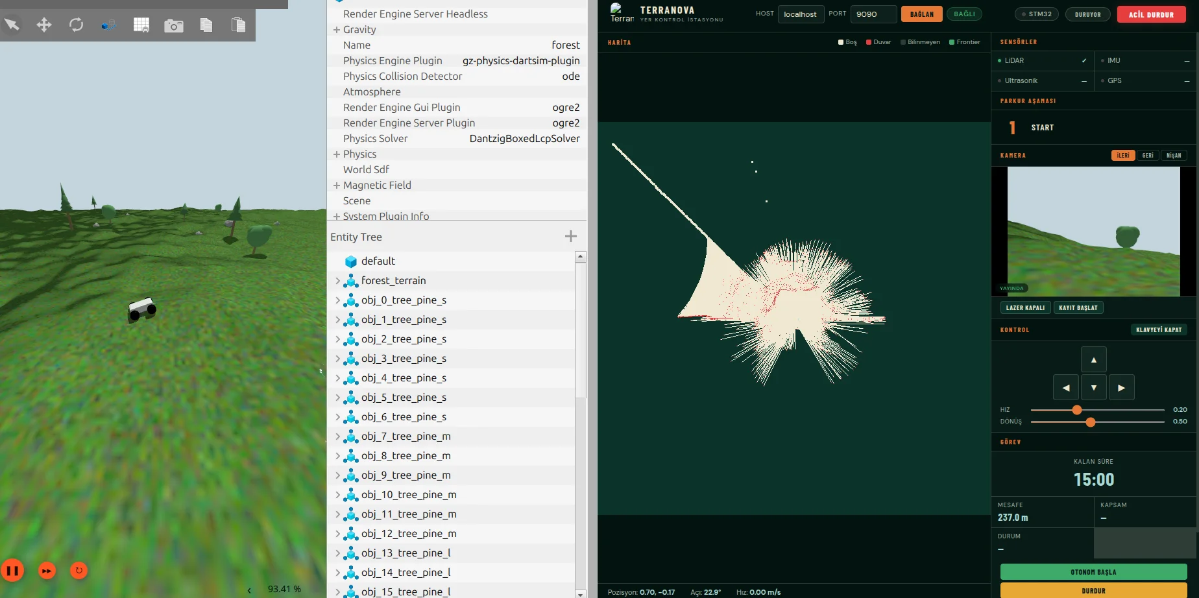The height and width of the screenshot is (598, 1199).
Task: Activate the rotate mode tool
Action: coord(77,25)
